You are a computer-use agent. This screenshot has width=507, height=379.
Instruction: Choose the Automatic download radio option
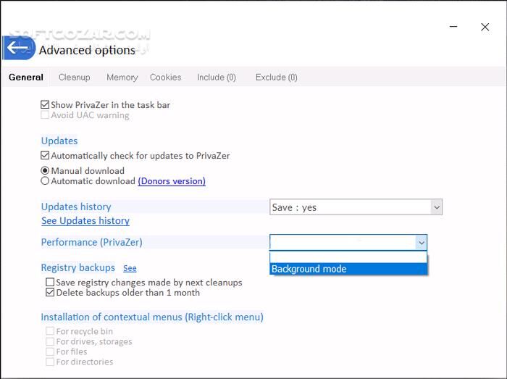(46, 181)
